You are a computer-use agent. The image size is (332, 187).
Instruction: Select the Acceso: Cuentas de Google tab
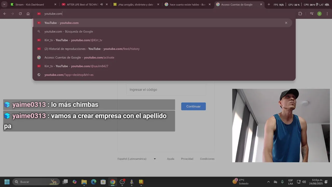[x=239, y=4]
